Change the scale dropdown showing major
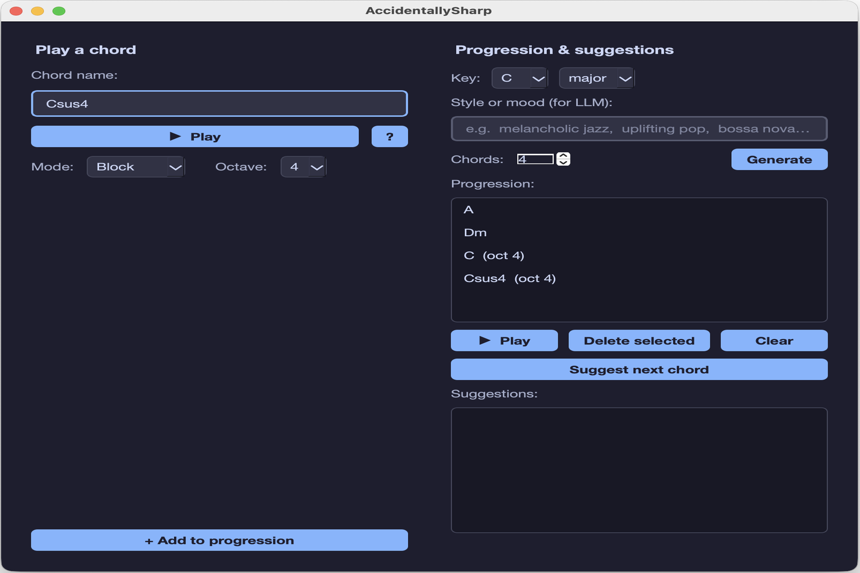Image resolution: width=860 pixels, height=573 pixels. coord(596,78)
